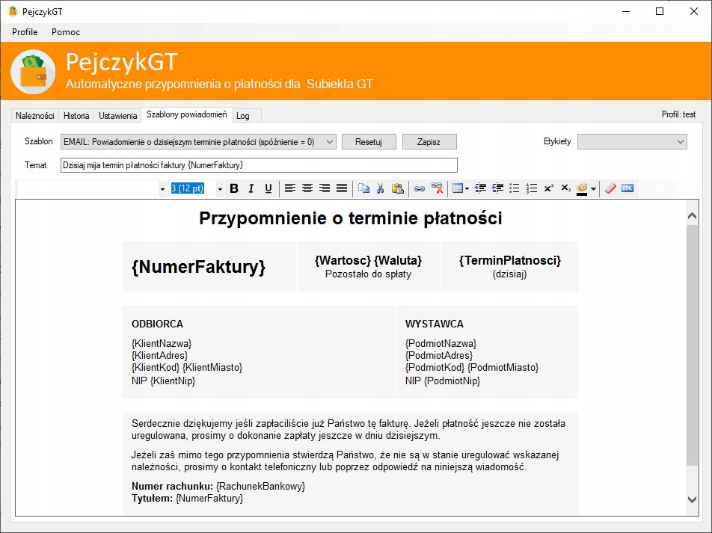Image resolution: width=712 pixels, height=533 pixels.
Task: Open the Historia tab
Action: tap(76, 116)
